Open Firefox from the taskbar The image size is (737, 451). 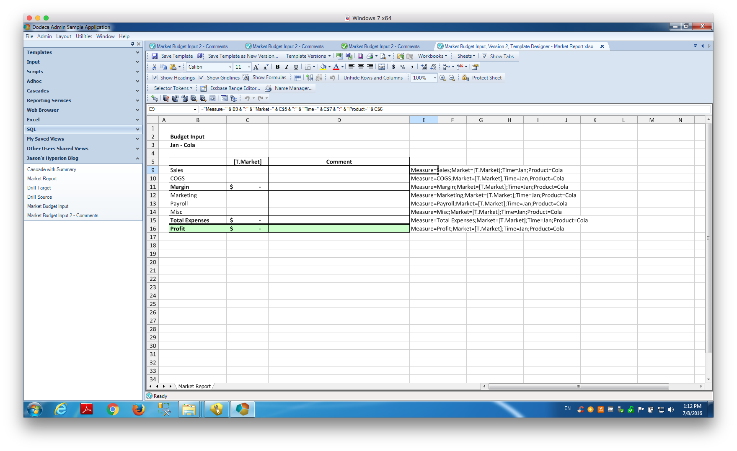tap(138, 409)
